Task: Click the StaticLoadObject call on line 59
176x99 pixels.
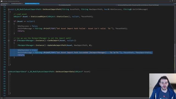Action: pyautogui.click(x=39, y=16)
